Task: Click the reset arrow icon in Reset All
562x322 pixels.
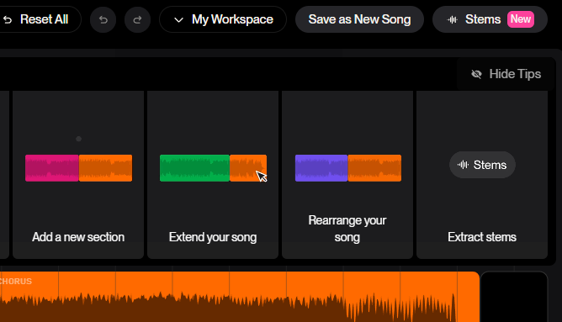Action: point(8,19)
